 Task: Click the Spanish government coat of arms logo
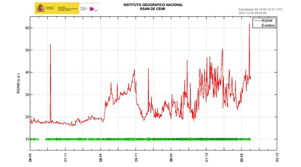(40, 8)
